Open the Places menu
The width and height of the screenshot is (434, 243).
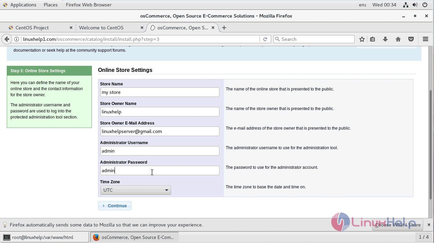coord(51,5)
